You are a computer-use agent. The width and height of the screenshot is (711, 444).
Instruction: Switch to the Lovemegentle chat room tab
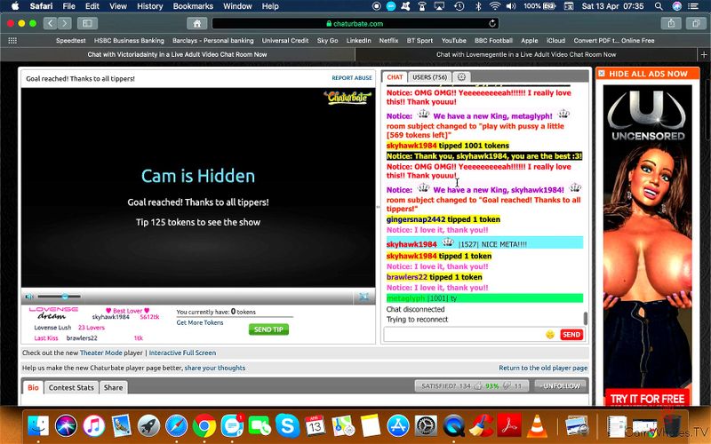pos(526,54)
